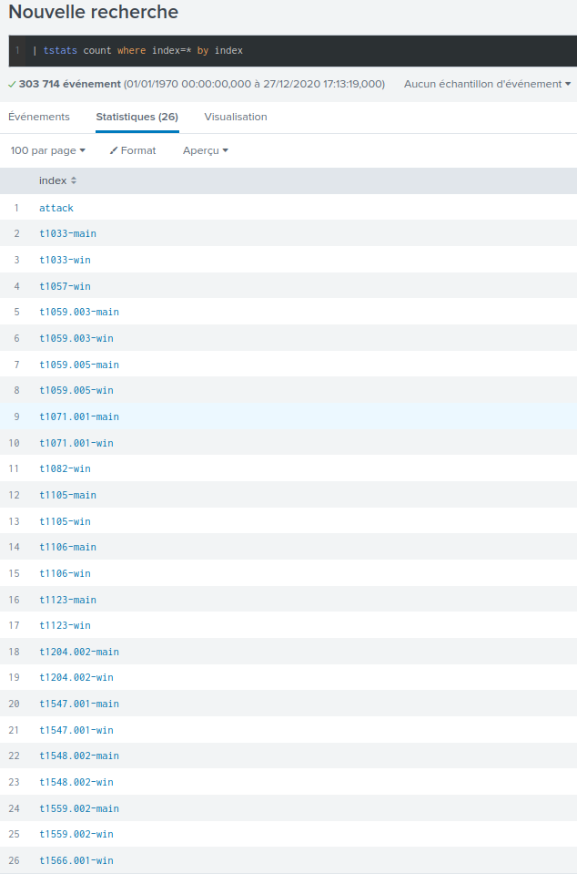
Task: Click the t1566.001-win index value
Action: point(76,860)
